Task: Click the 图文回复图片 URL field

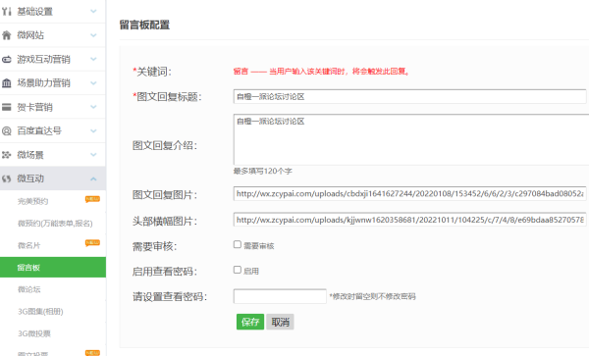Action: (409, 194)
